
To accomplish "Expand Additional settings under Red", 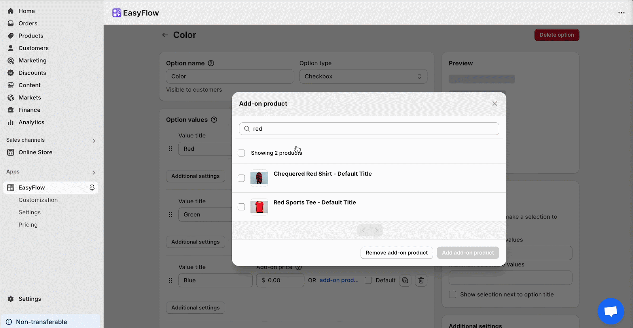I will (x=195, y=176).
